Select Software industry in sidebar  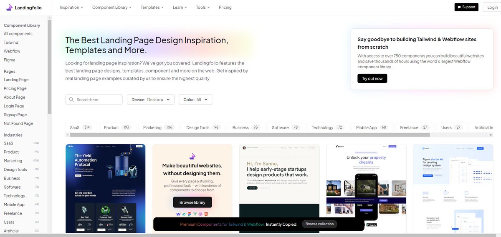22,187
